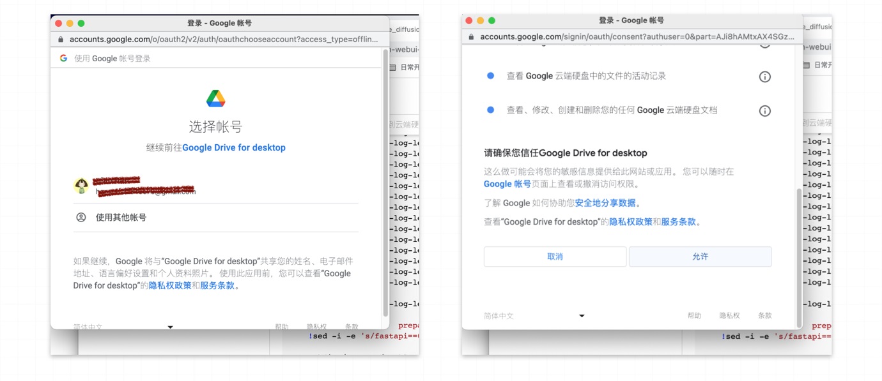
Task: Click the Google Drive logo above 选择帐号
Action: (x=215, y=99)
